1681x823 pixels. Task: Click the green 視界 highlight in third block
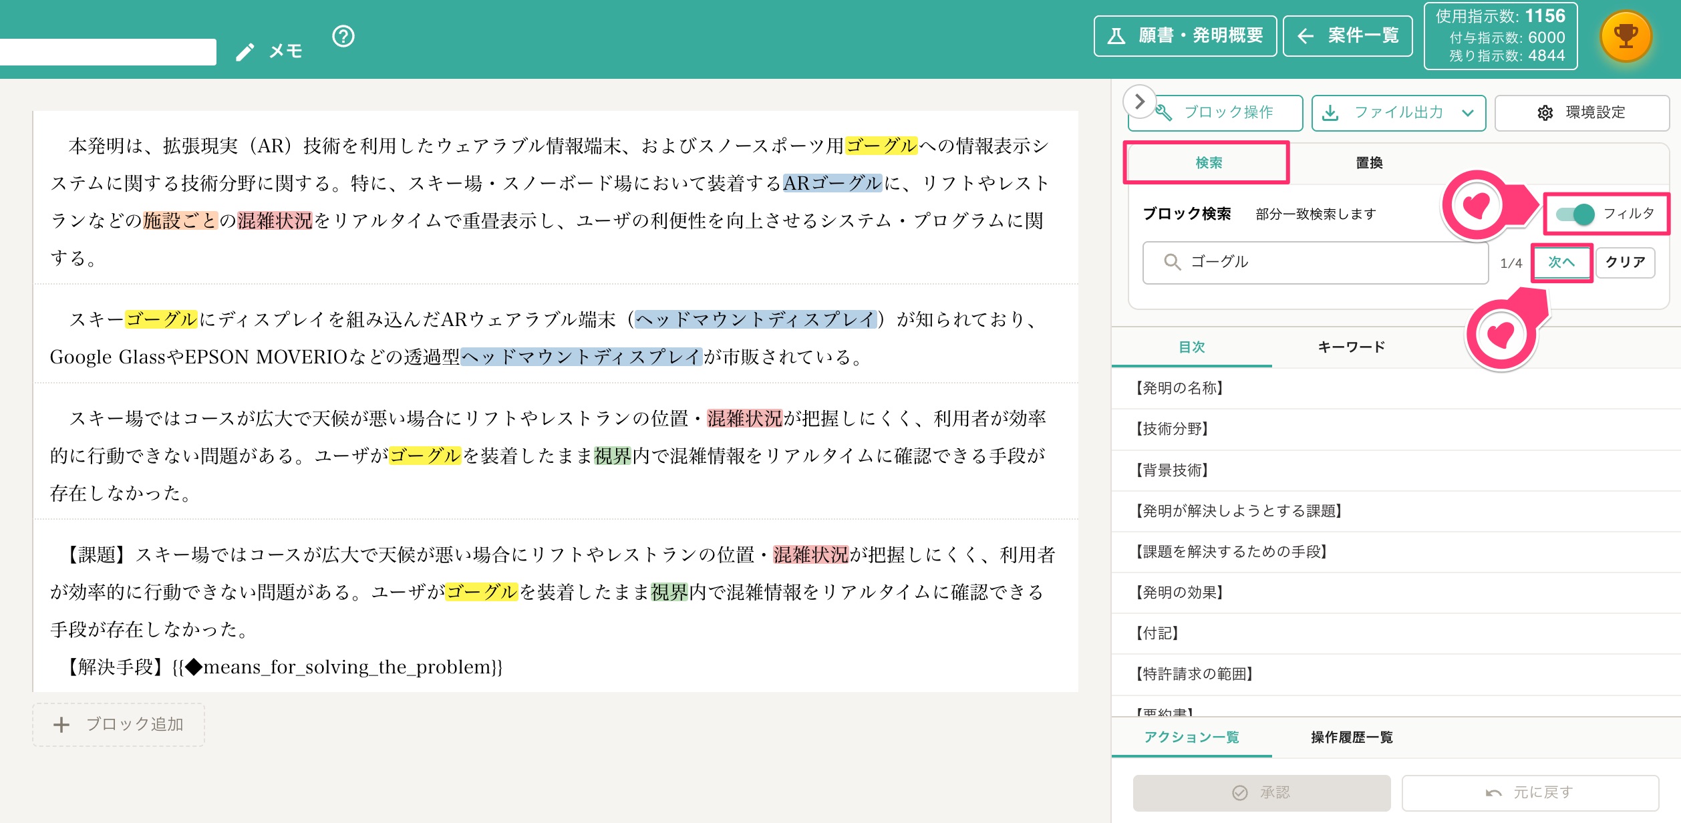pyautogui.click(x=613, y=456)
